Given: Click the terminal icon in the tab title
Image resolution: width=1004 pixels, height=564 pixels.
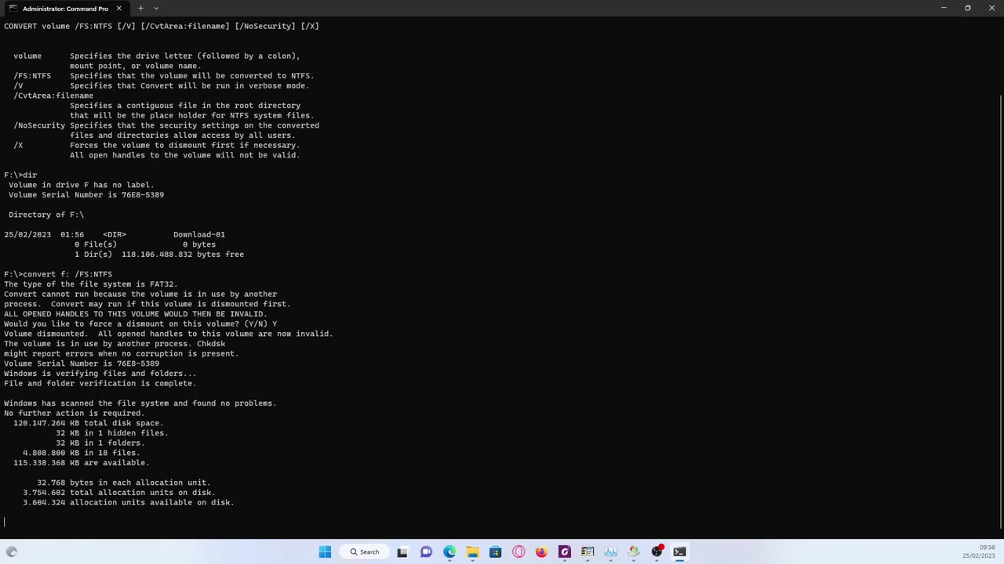Looking at the screenshot, I should pos(13,9).
